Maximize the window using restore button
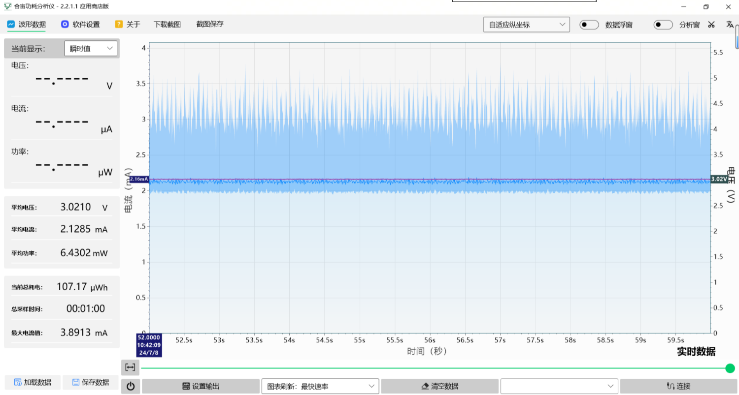Viewport: 739px width, 395px height. (705, 6)
